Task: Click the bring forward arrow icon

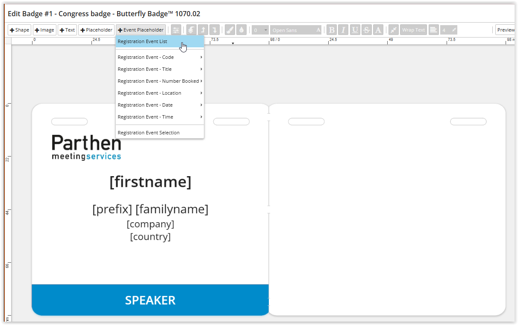Action: click(203, 30)
